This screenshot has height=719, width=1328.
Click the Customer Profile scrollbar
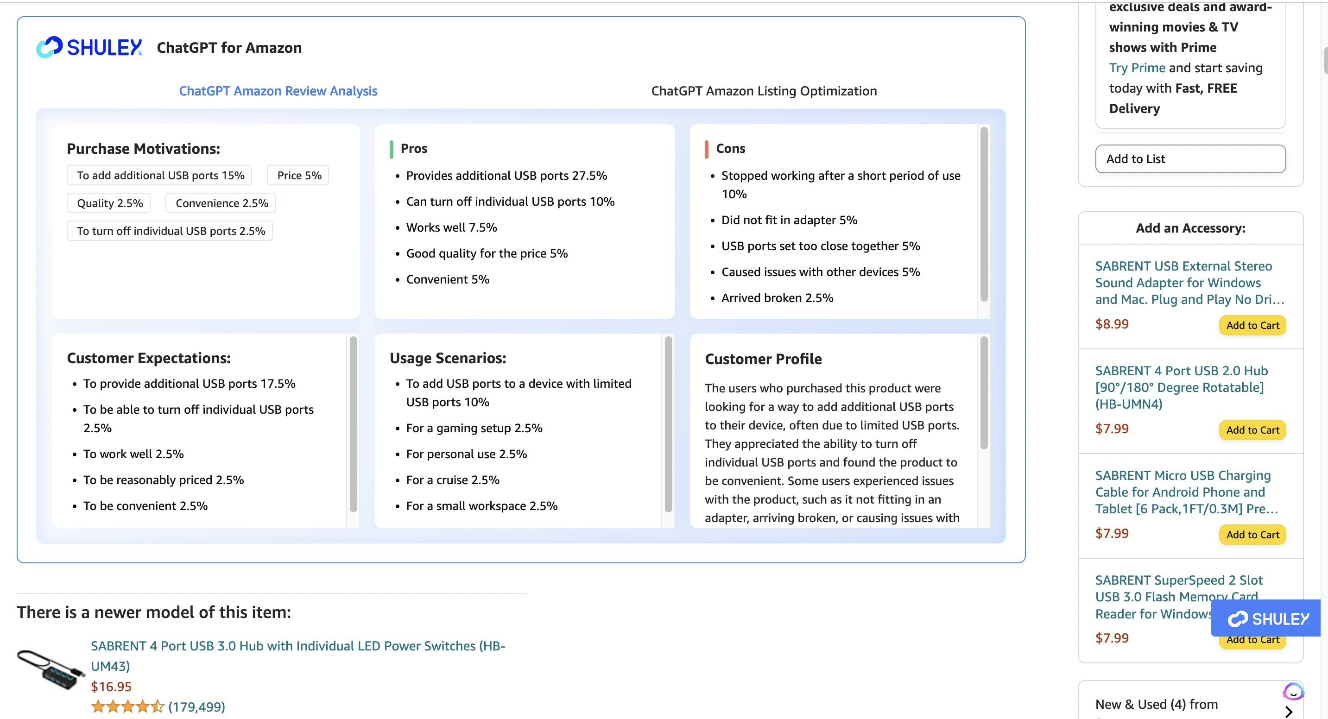point(984,393)
